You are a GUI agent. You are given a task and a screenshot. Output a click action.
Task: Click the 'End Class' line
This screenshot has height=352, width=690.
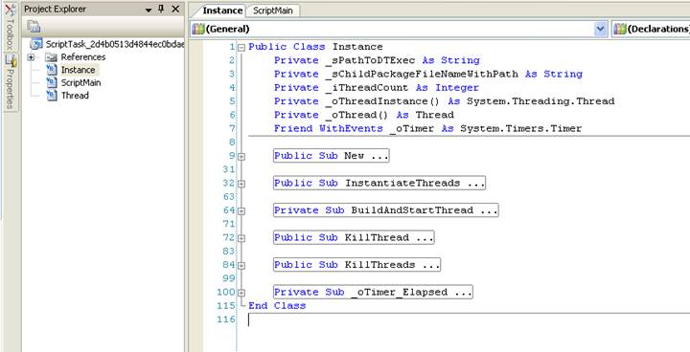(x=277, y=305)
